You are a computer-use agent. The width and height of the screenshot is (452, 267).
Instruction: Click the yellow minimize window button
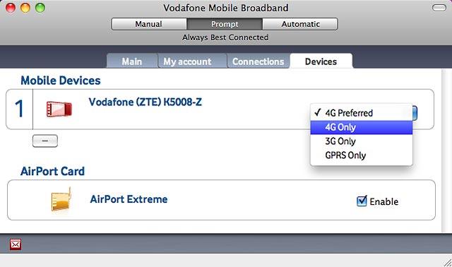click(25, 8)
